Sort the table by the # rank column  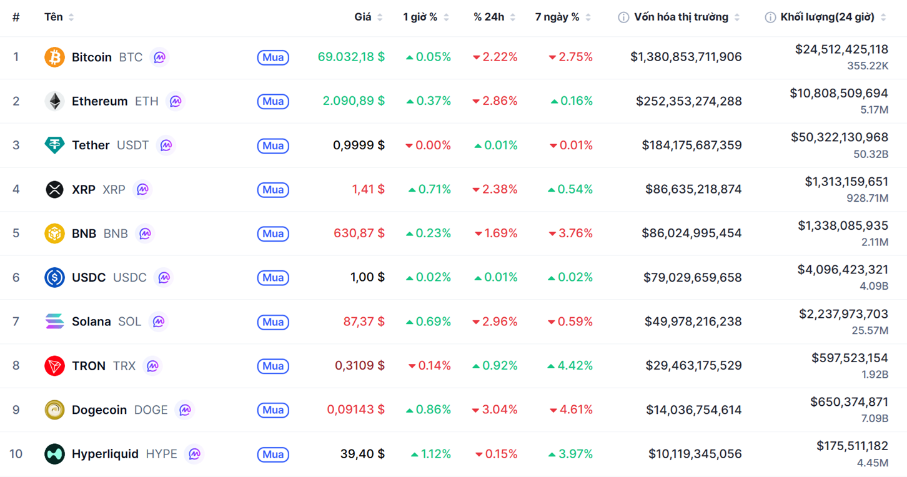(x=16, y=17)
